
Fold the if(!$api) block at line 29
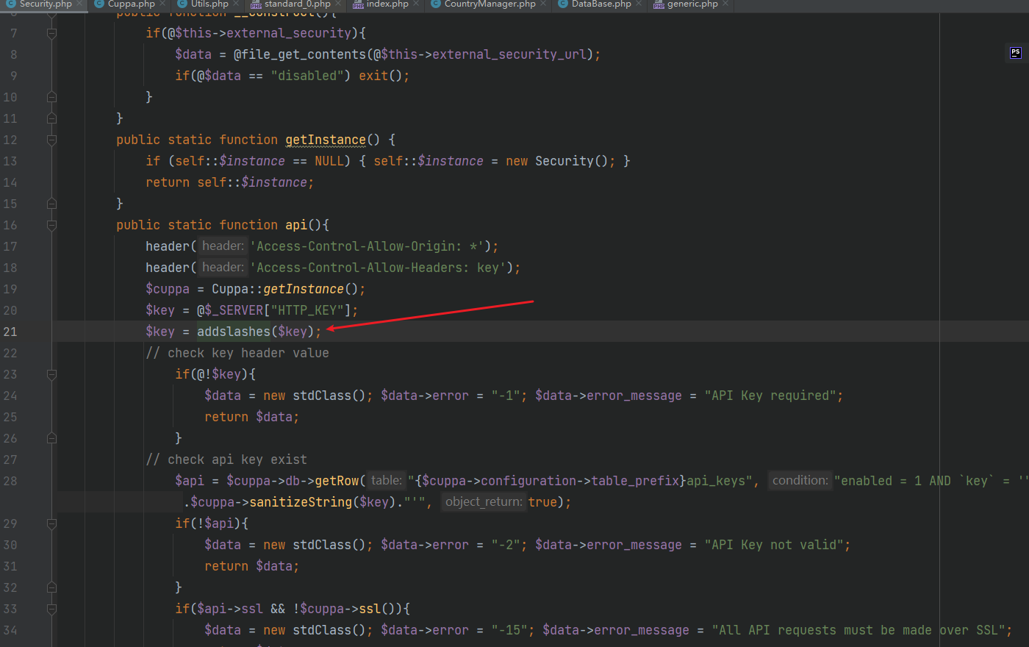51,523
